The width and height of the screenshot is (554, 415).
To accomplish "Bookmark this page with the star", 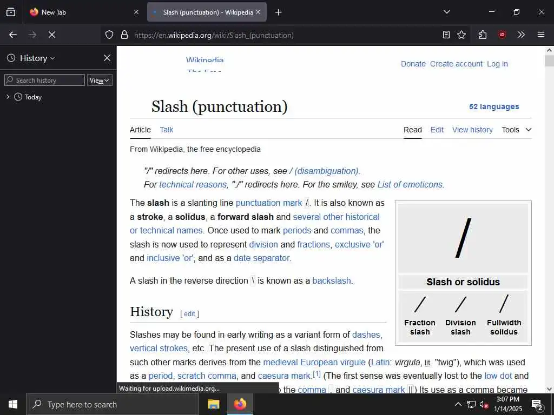I will [x=461, y=35].
